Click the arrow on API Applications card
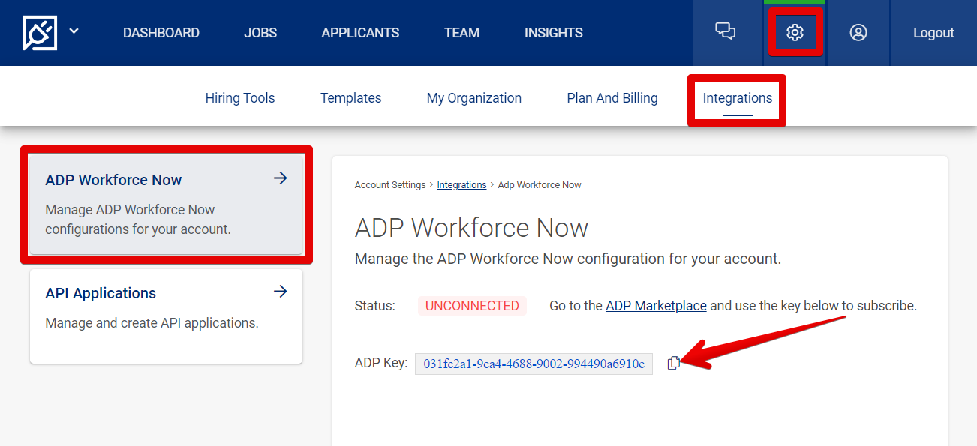Image resolution: width=977 pixels, height=446 pixels. click(x=280, y=292)
